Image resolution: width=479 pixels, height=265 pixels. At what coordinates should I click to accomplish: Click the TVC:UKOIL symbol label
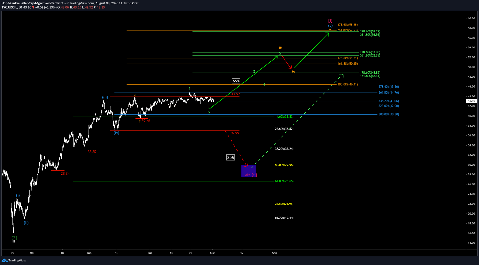click(x=9, y=7)
